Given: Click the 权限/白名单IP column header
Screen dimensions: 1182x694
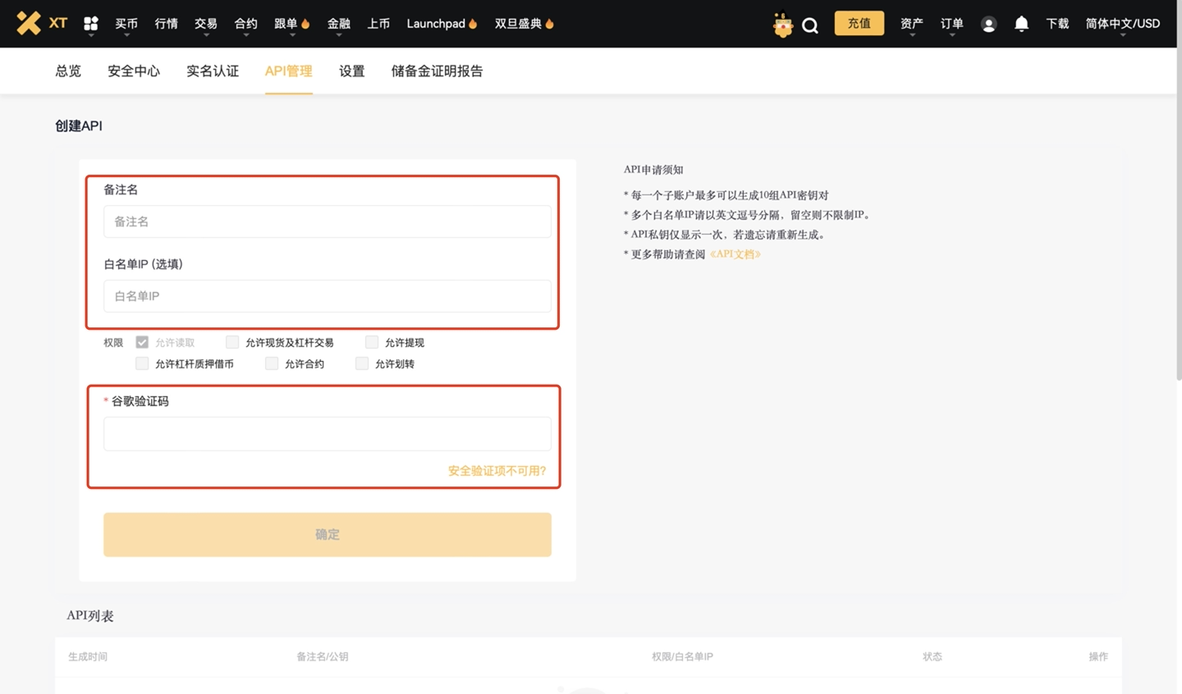Looking at the screenshot, I should pos(682,656).
